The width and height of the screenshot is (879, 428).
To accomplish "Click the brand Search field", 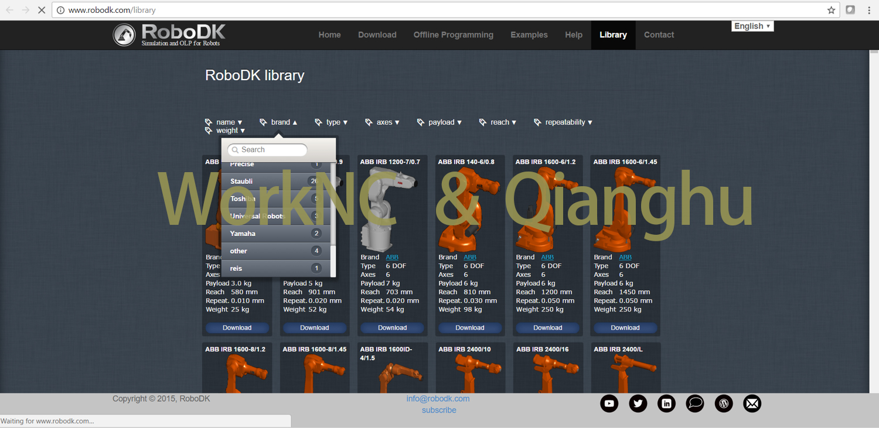I will [267, 150].
